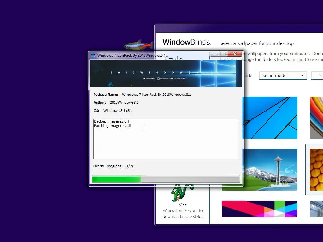The width and height of the screenshot is (323, 242).
Task: Click the 'Patching imageres.dll' log line
Action: [x=113, y=126]
